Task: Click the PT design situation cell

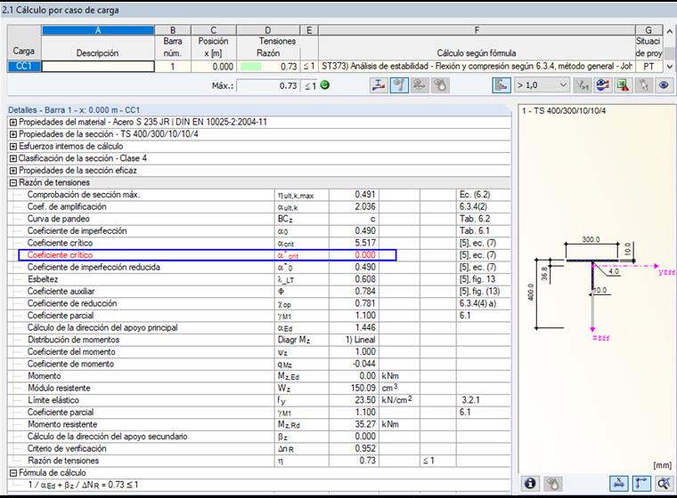Action: point(648,67)
